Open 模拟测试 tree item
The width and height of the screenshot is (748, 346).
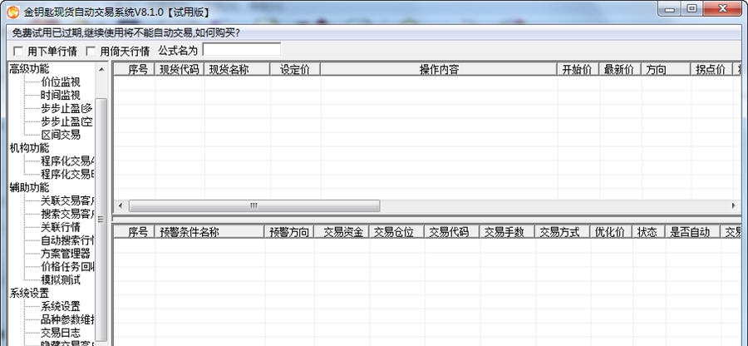(x=61, y=280)
